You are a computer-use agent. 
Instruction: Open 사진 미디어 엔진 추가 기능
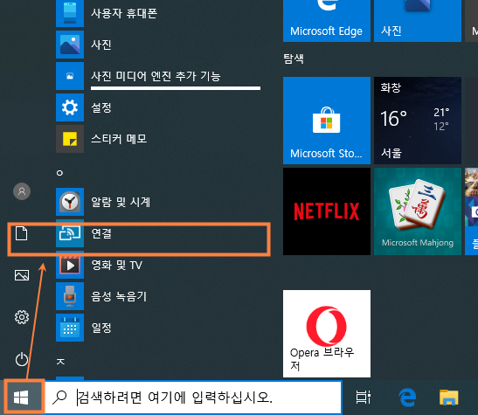point(158,76)
